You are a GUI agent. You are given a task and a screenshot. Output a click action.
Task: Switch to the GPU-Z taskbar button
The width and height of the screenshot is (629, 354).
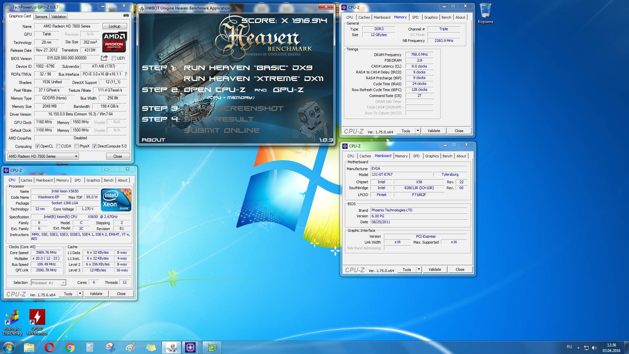click(x=212, y=347)
